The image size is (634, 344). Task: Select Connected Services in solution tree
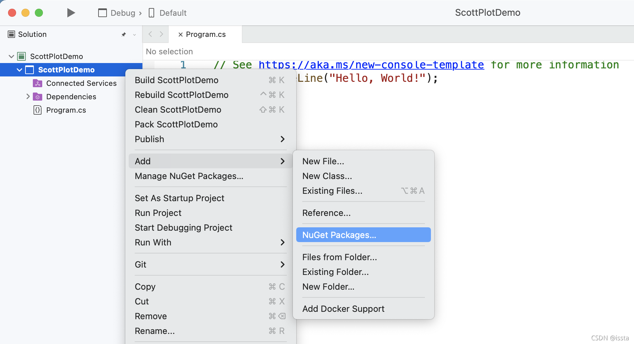(81, 83)
